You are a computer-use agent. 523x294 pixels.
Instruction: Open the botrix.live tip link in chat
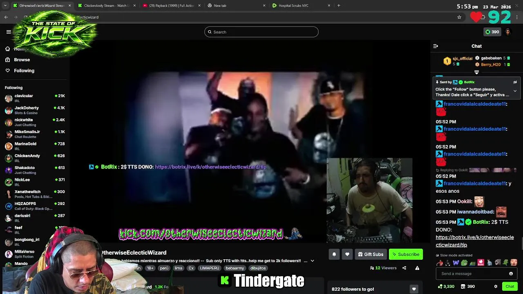click(x=474, y=241)
